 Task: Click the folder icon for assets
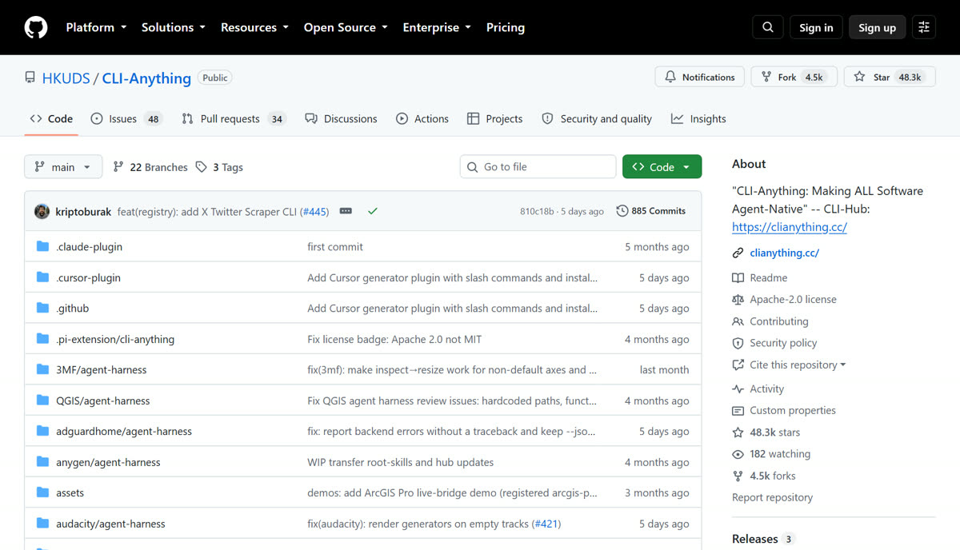pos(42,492)
